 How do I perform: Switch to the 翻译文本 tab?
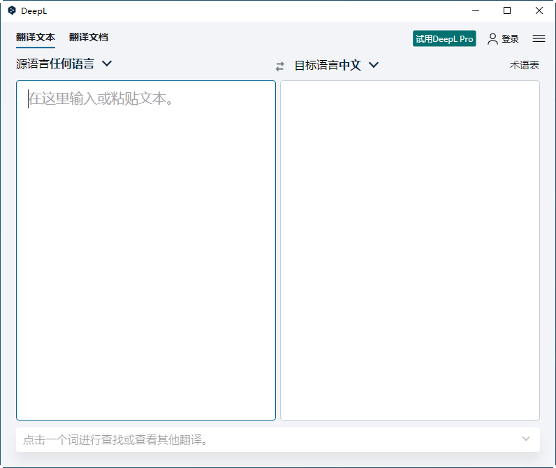[x=36, y=38]
